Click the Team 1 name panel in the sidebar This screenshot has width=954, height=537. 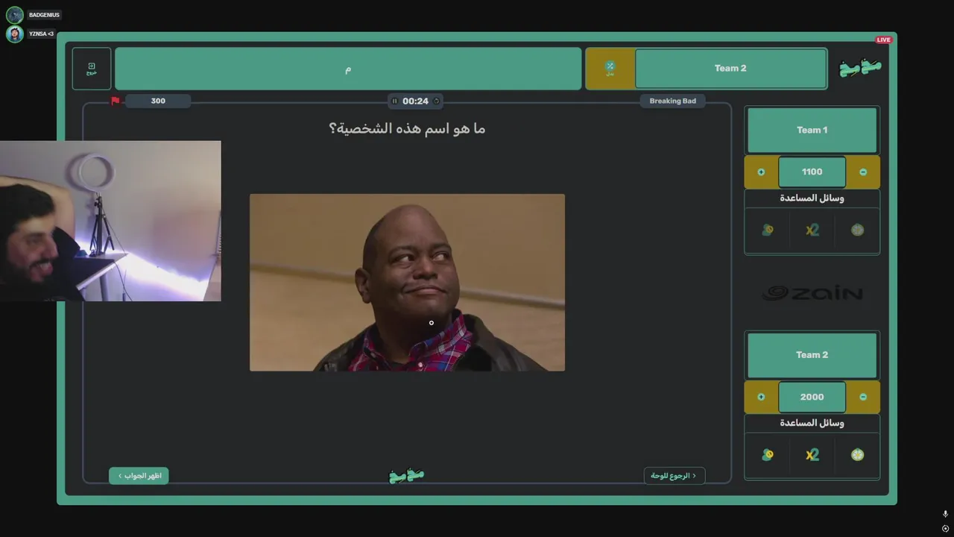coord(812,131)
